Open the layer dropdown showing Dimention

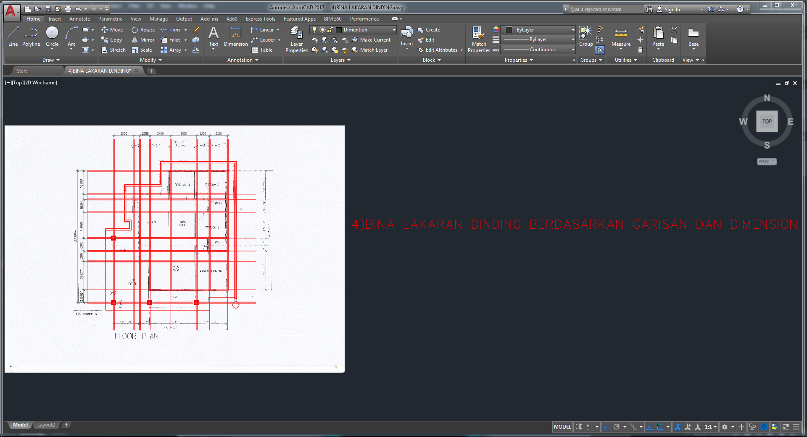click(353, 30)
